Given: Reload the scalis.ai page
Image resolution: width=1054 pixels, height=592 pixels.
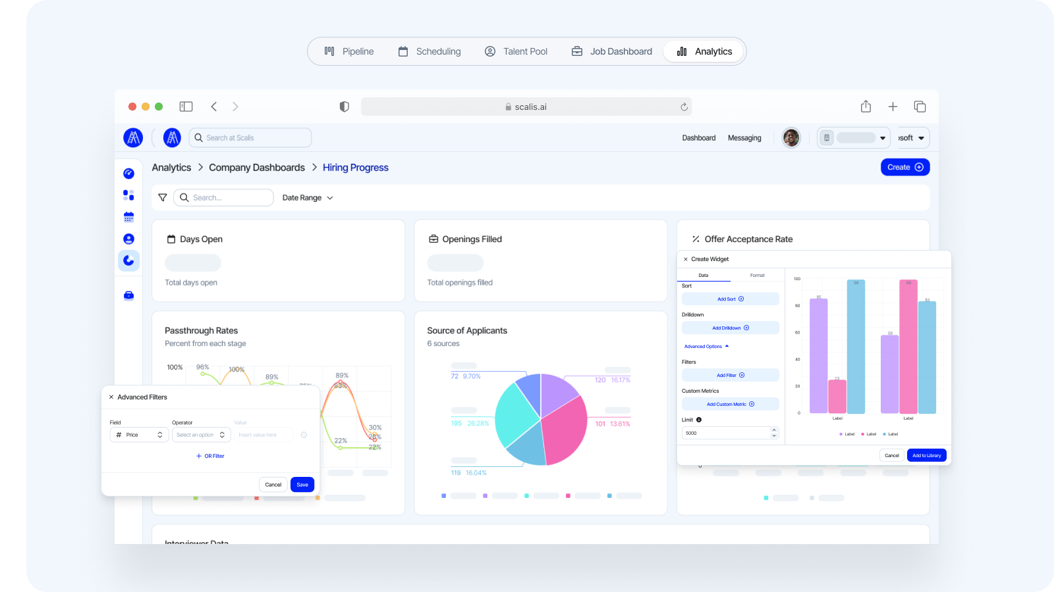Looking at the screenshot, I should 684,107.
